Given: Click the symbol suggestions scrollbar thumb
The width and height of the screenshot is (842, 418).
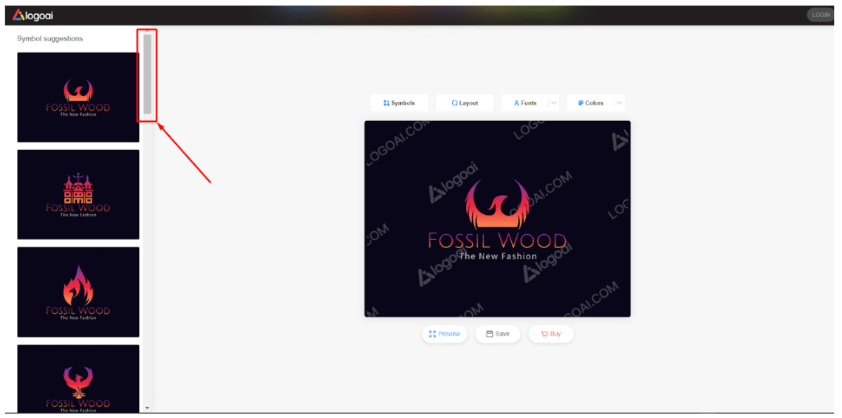Looking at the screenshot, I should pyautogui.click(x=147, y=74).
